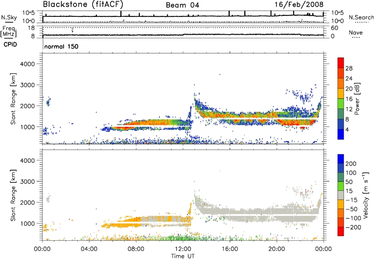Click the Velocity [m s-1] colorbar title
The width and height of the screenshot is (374, 259).
(x=366, y=195)
